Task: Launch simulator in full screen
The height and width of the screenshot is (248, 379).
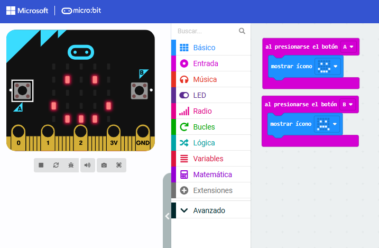Action: pyautogui.click(x=119, y=165)
